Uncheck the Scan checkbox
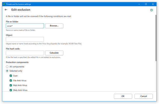 click(11, 76)
